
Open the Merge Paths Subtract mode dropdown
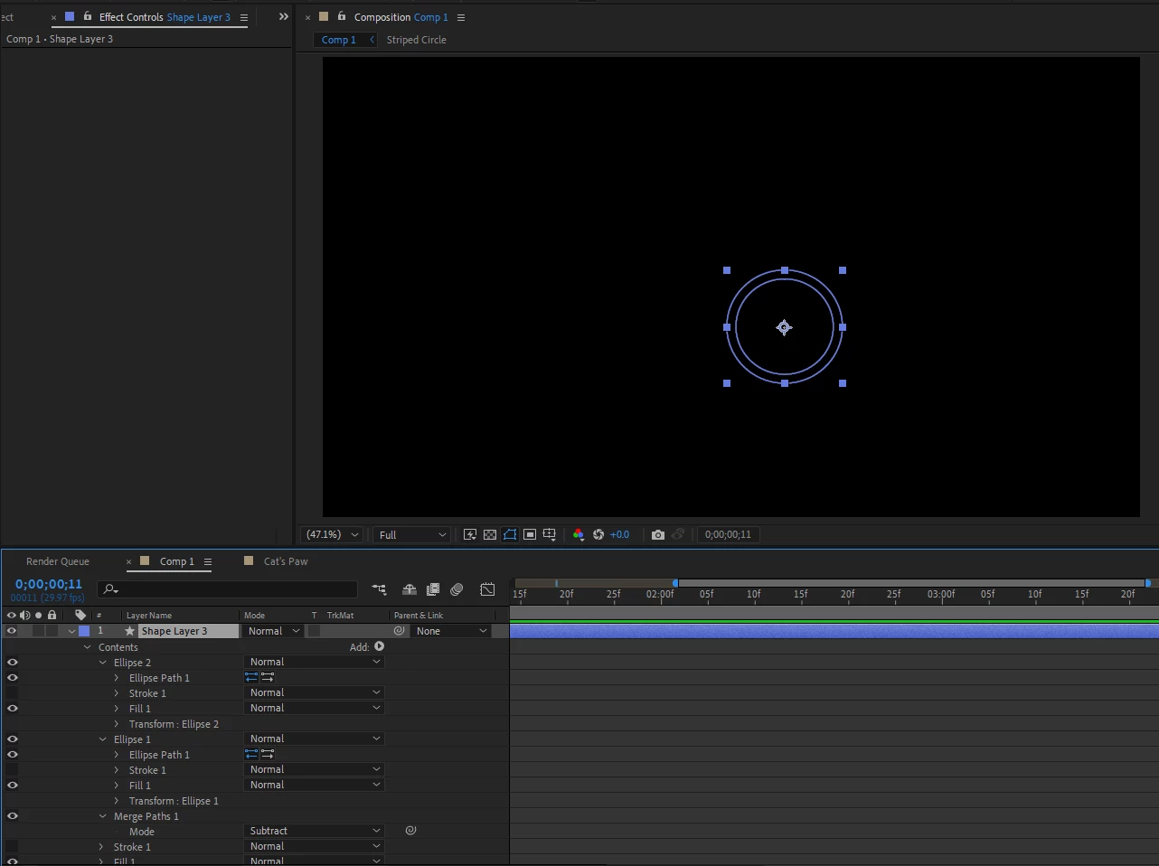tap(315, 831)
